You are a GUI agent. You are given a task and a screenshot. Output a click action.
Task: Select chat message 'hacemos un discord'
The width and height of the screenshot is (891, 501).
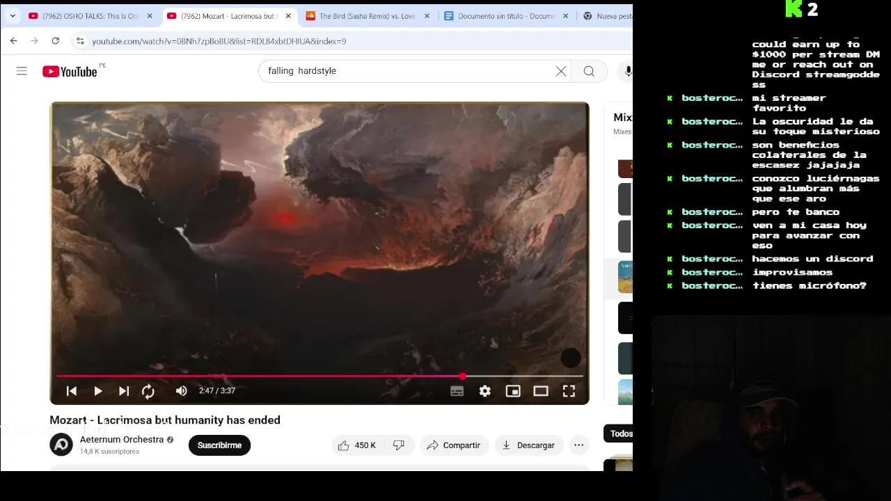coord(812,259)
